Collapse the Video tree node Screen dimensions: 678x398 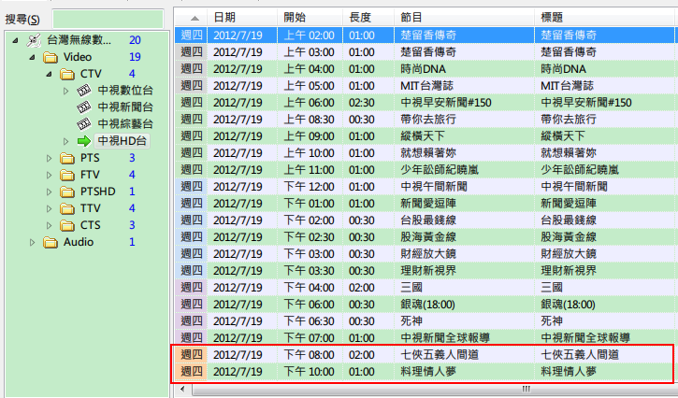click(x=33, y=58)
